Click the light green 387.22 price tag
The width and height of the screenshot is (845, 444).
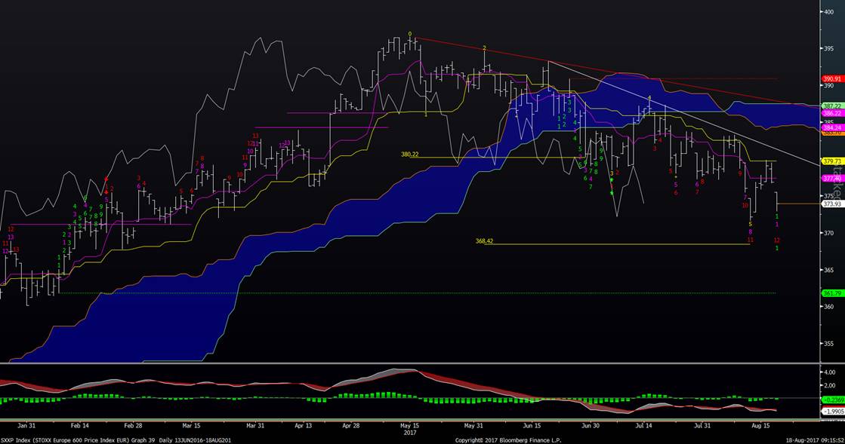pyautogui.click(x=831, y=106)
